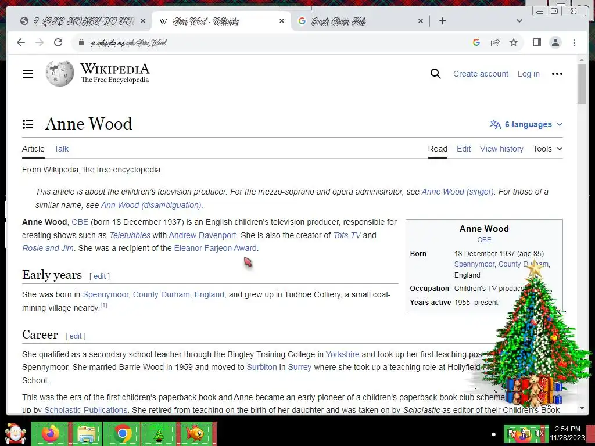Edit the Early years section
The height and width of the screenshot is (446, 595).
pyautogui.click(x=99, y=276)
